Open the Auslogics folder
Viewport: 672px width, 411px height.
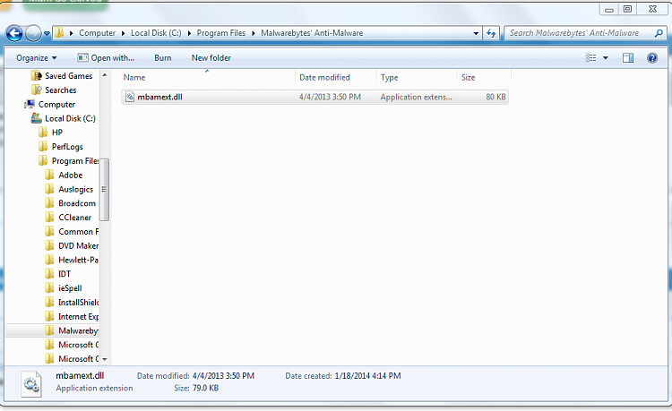(x=75, y=189)
